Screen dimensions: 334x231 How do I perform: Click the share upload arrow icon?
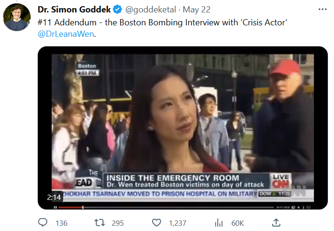pyautogui.click(x=276, y=222)
